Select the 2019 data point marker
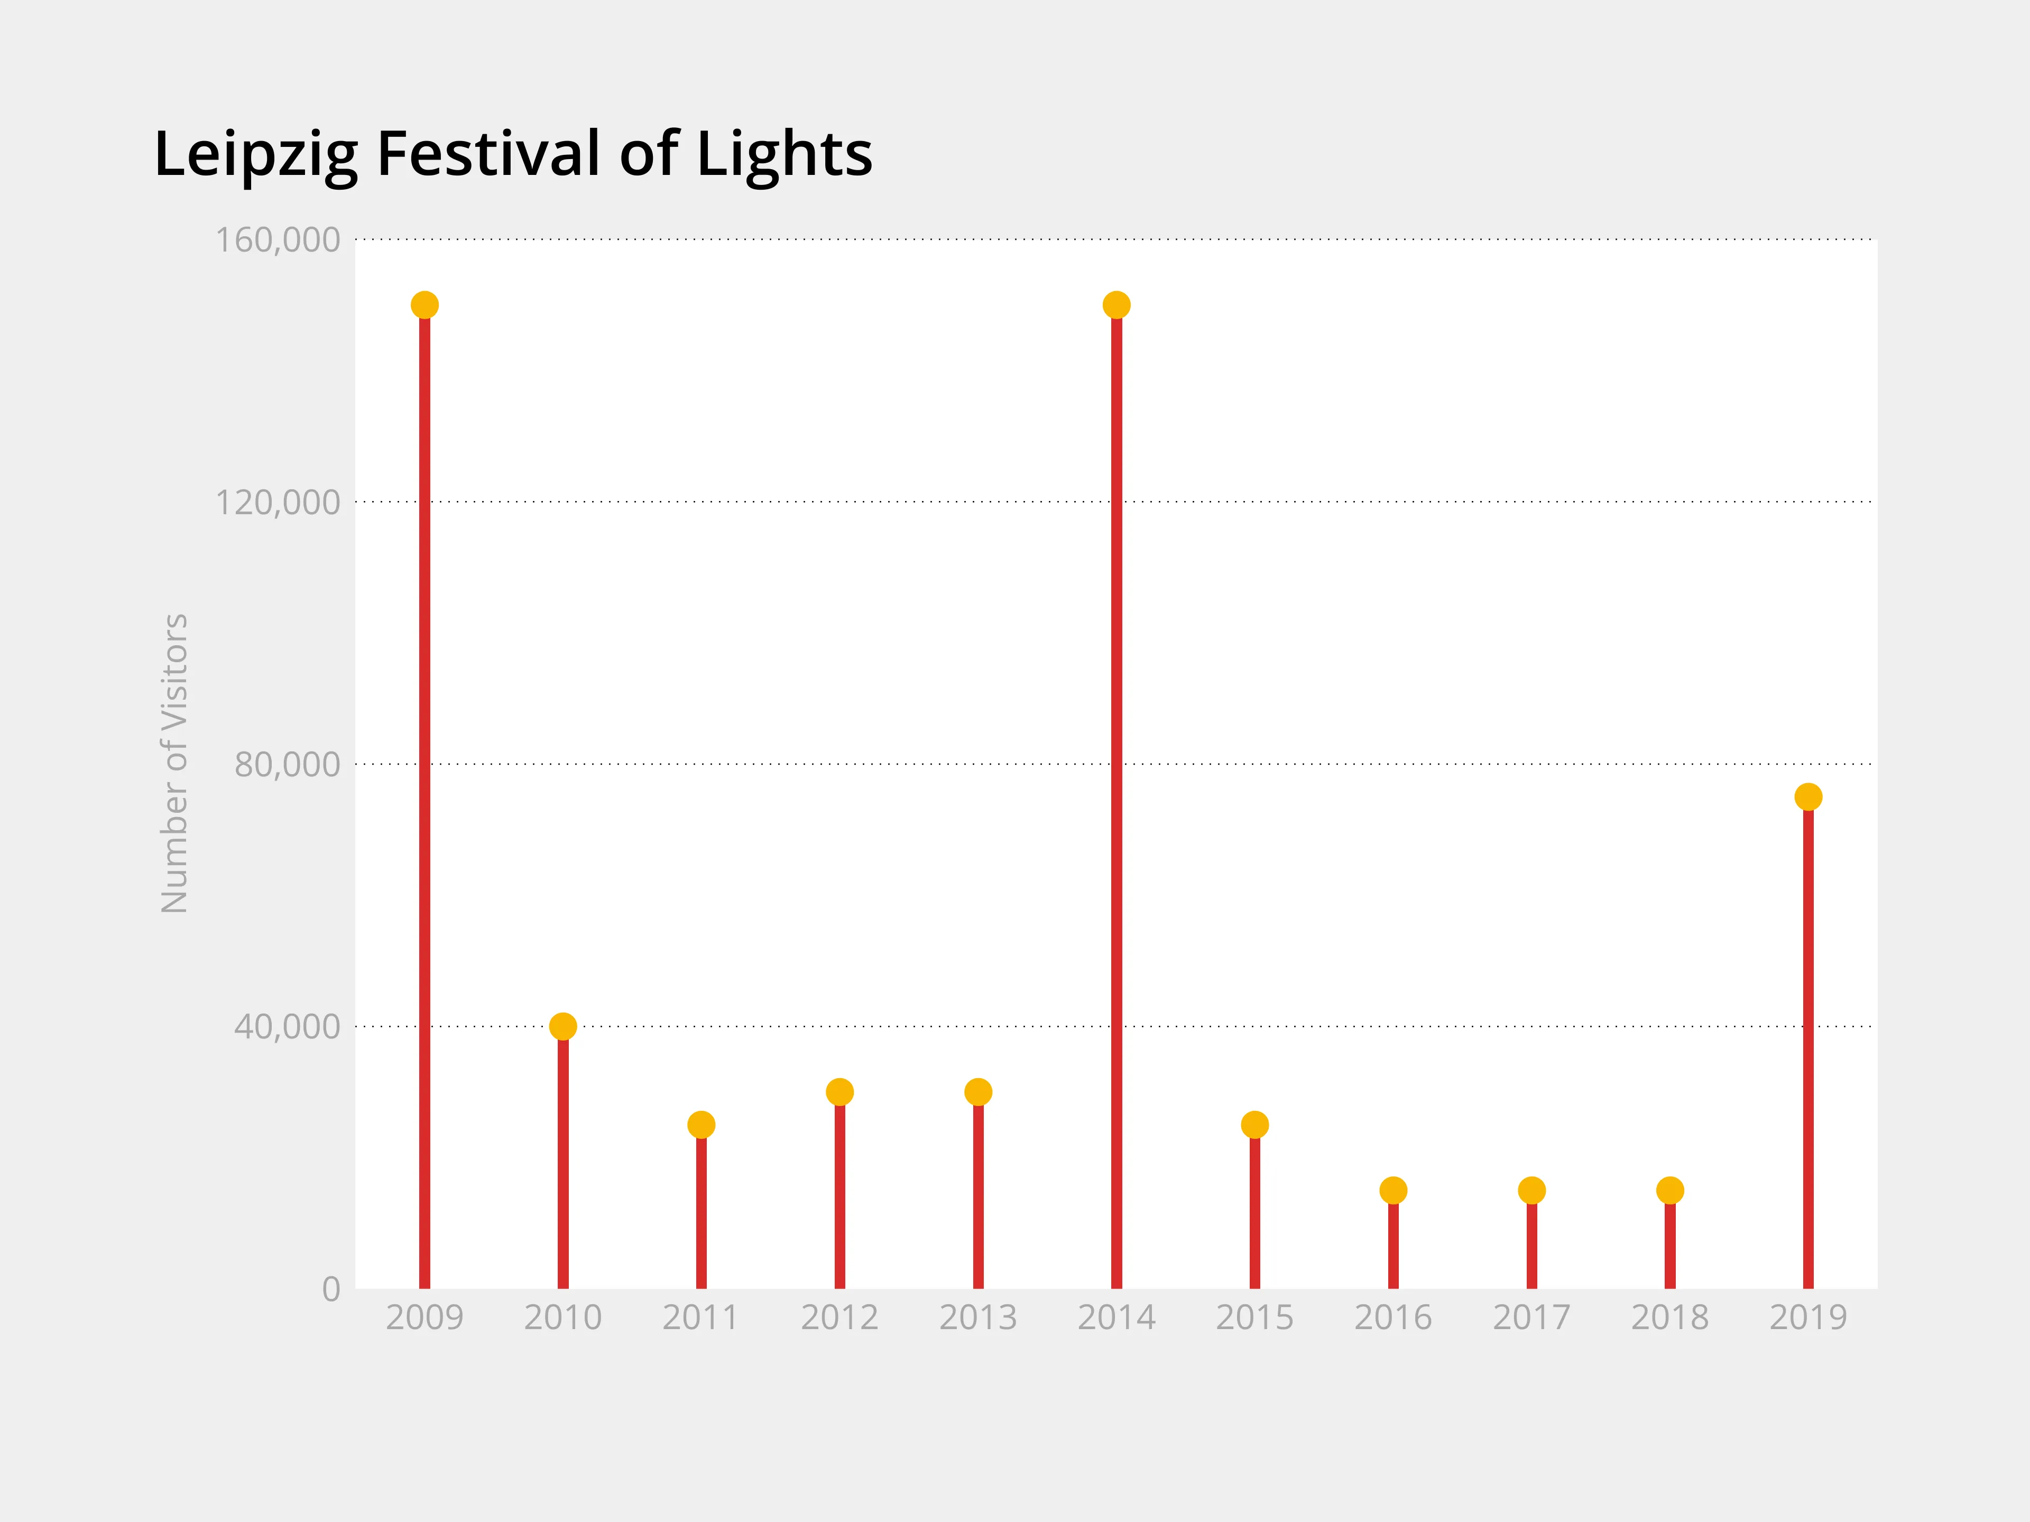Screen dimensions: 2030x1522 (x=1808, y=796)
